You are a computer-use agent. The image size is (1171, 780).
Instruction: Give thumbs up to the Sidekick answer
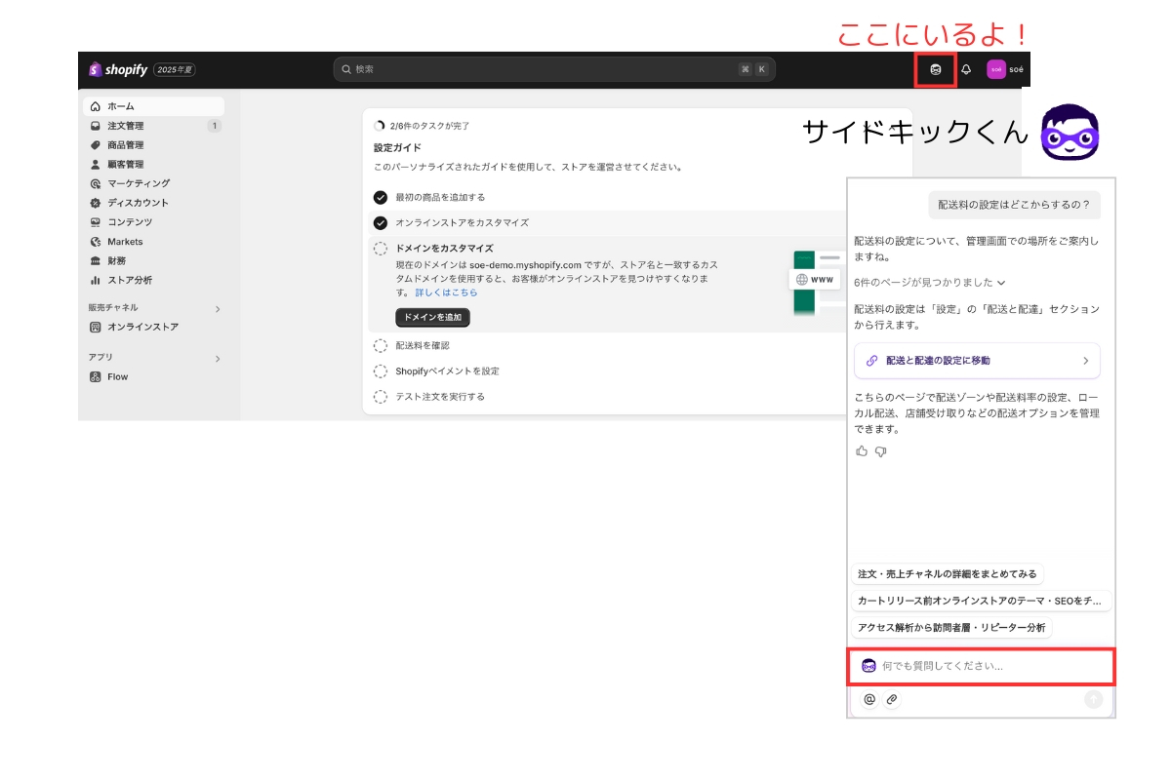click(862, 451)
